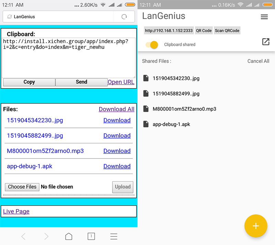
Task: Download the 1519045882499..jpg file
Action: 117,135
